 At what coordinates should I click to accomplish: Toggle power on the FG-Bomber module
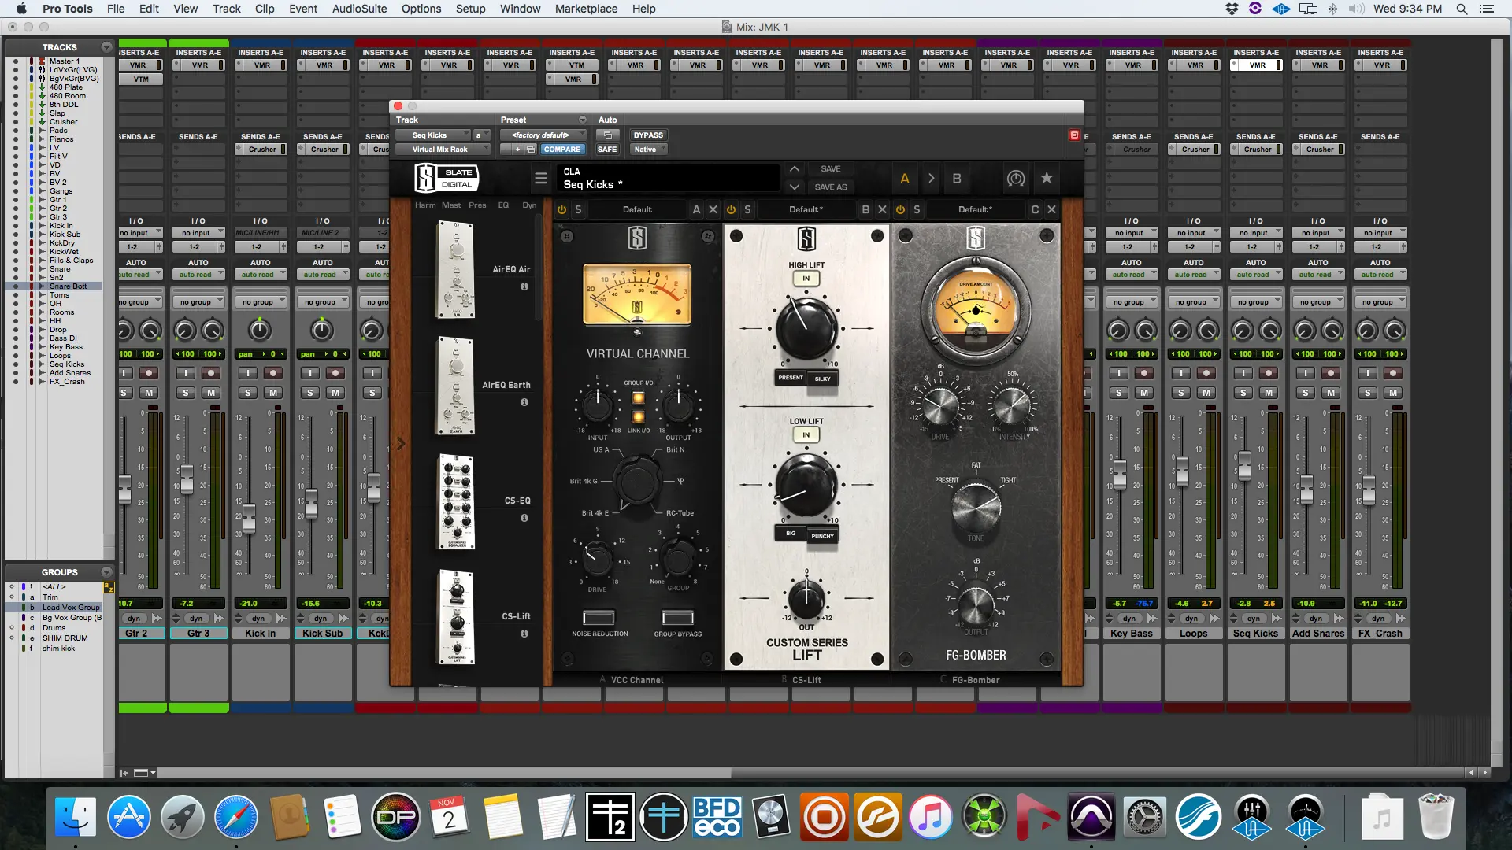900,209
